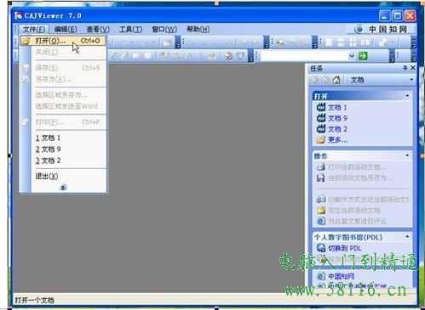
Task: Select recent file 2 文档 9 in File menu
Action: point(48,149)
